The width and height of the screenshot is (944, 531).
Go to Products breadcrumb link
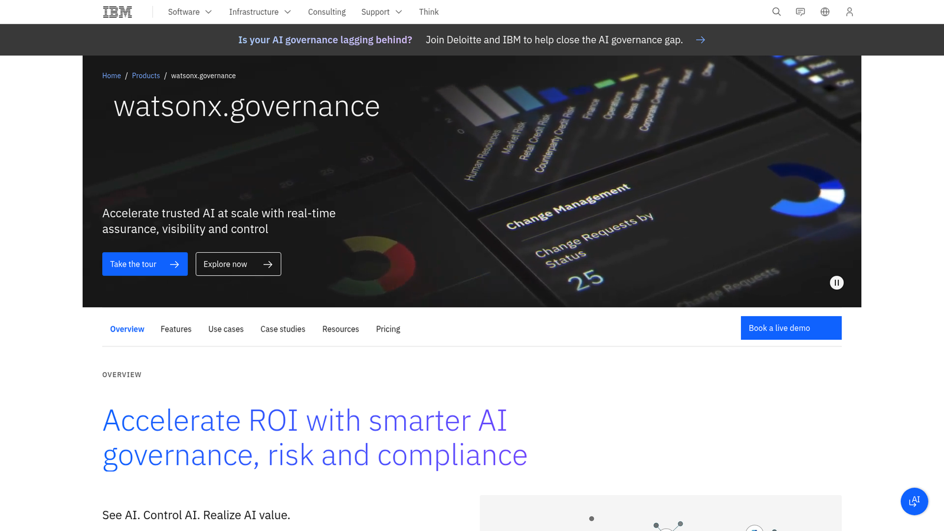pyautogui.click(x=146, y=76)
